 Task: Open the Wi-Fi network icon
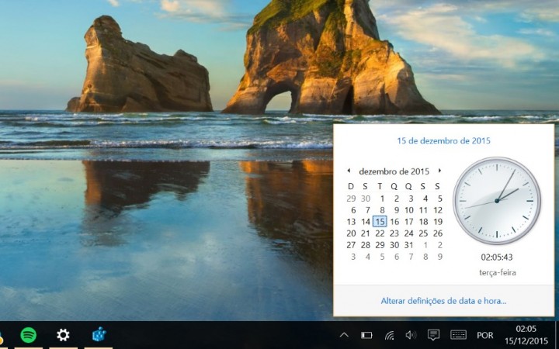pyautogui.click(x=389, y=335)
